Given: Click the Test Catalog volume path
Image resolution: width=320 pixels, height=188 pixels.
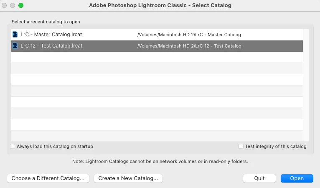Looking at the screenshot, I should (189, 46).
